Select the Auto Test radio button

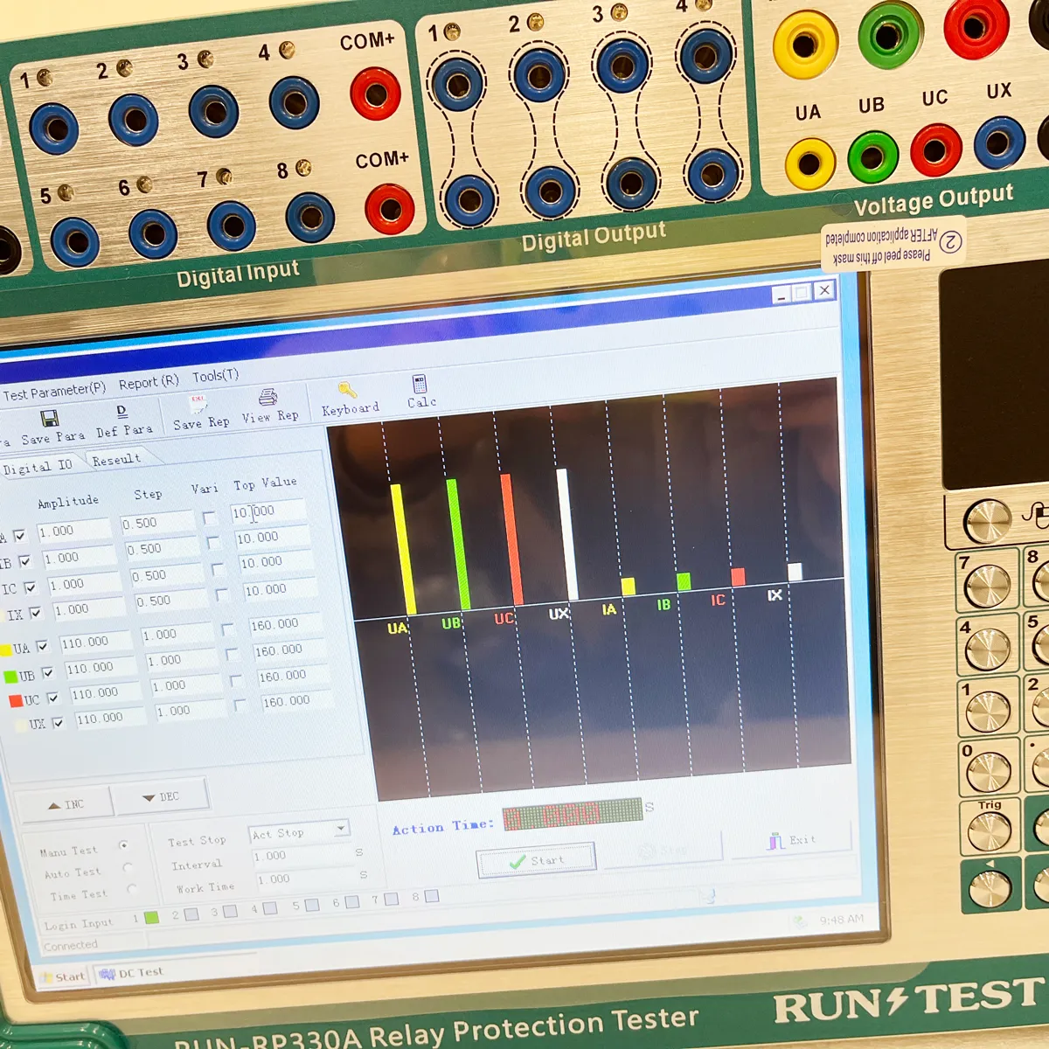point(129,867)
